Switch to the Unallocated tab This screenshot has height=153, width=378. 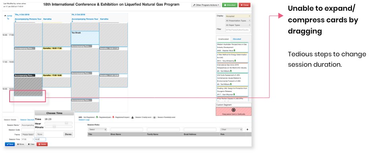pyautogui.click(x=223, y=39)
